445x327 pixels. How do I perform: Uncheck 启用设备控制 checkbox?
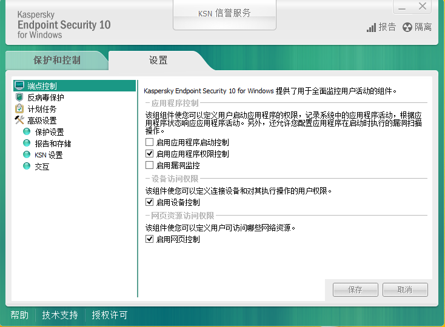tap(149, 202)
